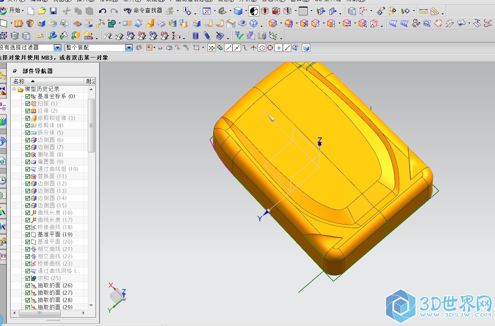Toggle the Existing Point snap option
Screen dimensions: 495x326
point(279,48)
